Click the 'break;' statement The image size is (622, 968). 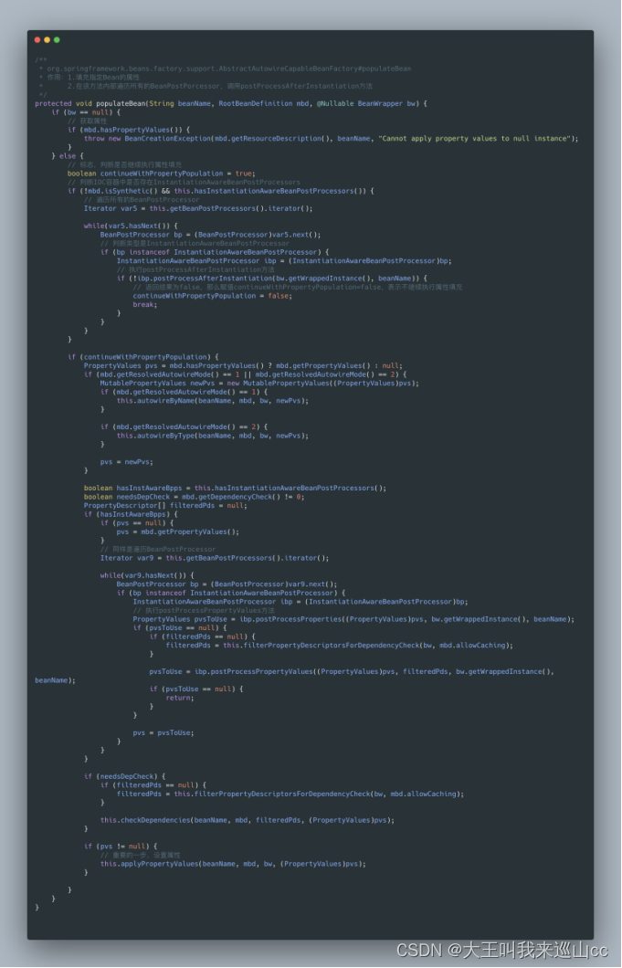click(x=145, y=304)
